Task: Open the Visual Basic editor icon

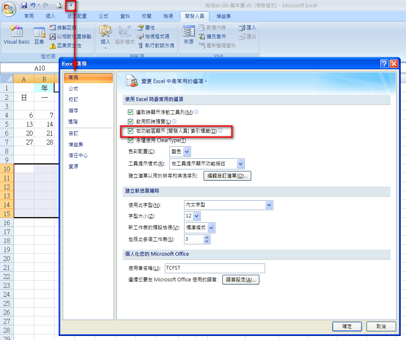Action: (x=17, y=35)
